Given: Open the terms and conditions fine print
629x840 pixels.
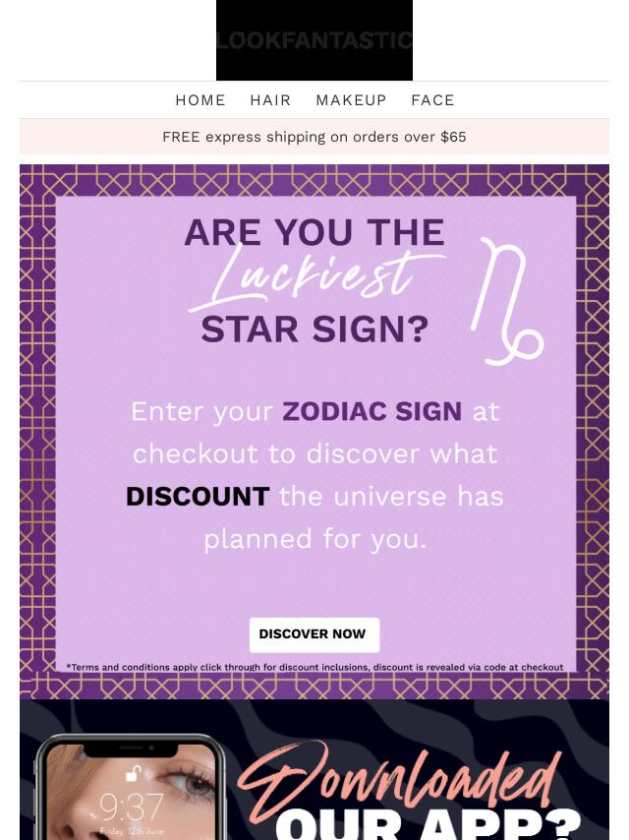Looking at the screenshot, I should [314, 667].
